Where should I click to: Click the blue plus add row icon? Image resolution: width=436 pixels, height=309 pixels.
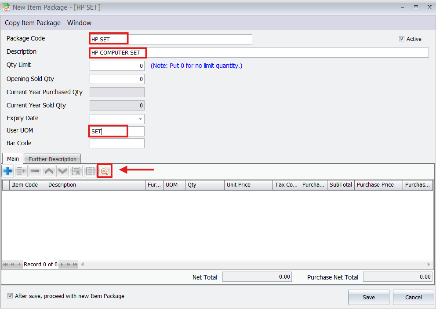(x=8, y=171)
